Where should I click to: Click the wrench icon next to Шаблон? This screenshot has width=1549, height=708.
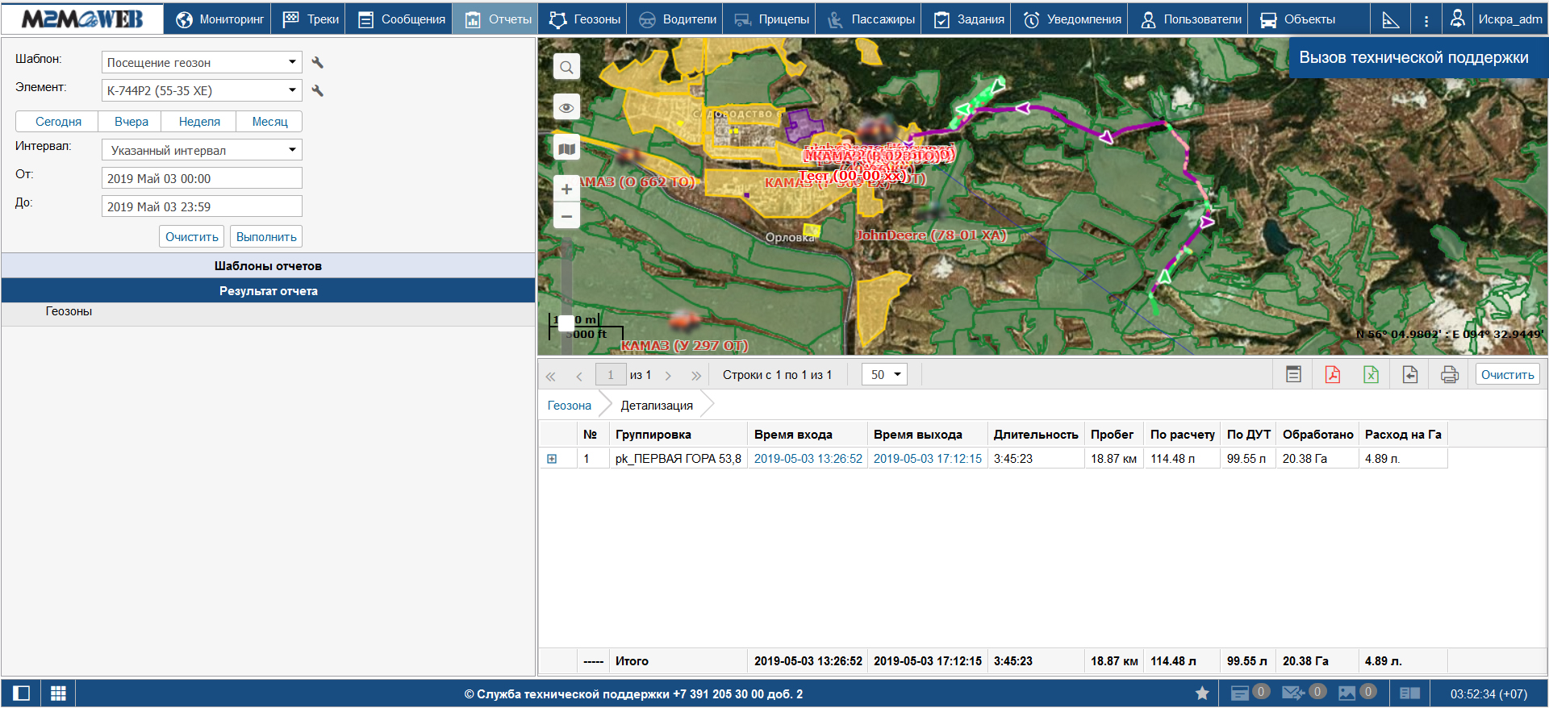coord(318,63)
